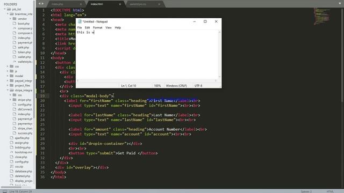Screen dimensions: 344x193
Task: Open Notepad's View menu
Action: [109, 27]
